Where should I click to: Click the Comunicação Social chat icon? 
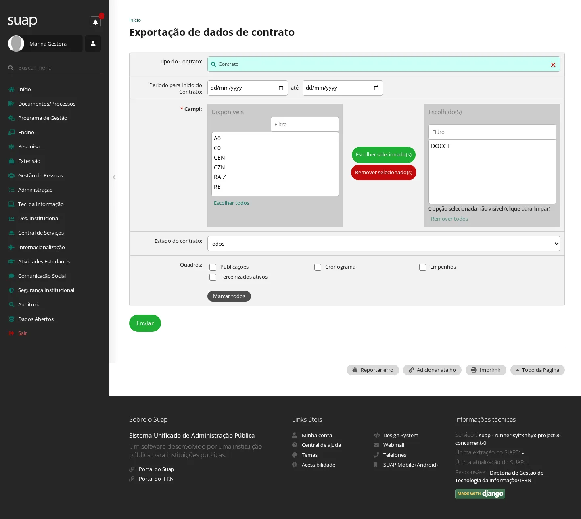pyautogui.click(x=11, y=276)
